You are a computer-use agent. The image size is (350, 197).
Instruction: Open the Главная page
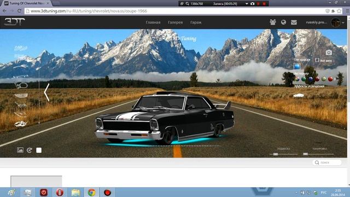tap(153, 22)
